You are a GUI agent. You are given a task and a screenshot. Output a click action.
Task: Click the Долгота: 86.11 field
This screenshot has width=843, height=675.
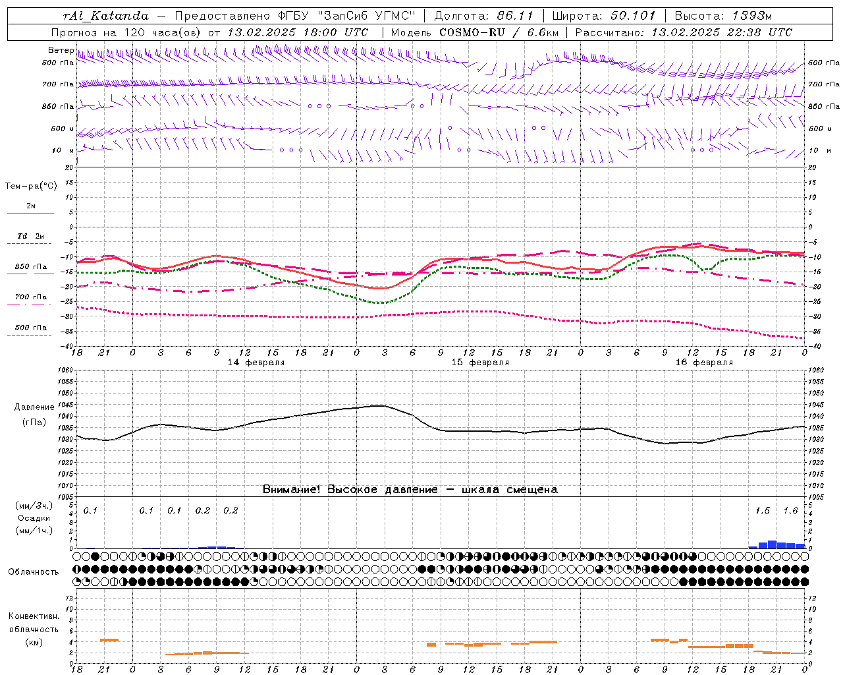pyautogui.click(x=484, y=16)
